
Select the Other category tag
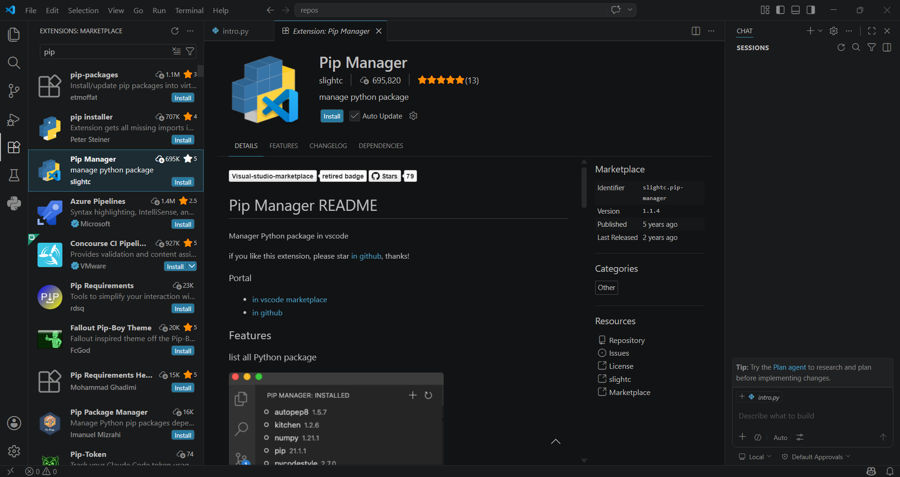point(606,288)
